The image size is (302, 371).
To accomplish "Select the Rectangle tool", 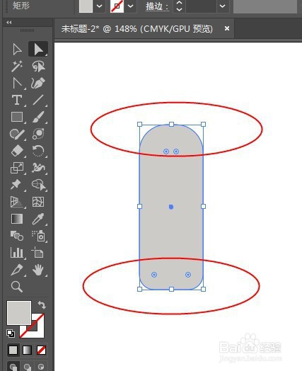I will (x=17, y=117).
